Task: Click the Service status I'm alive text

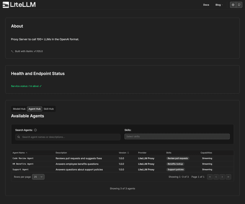Action: click(26, 86)
